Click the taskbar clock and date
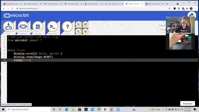The image size is (199, 112). point(188,109)
